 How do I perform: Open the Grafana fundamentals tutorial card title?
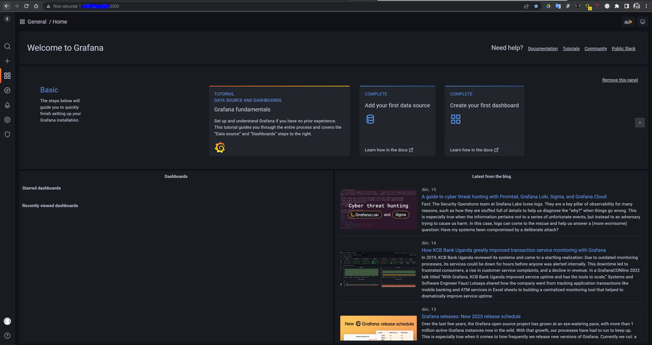[x=242, y=110]
